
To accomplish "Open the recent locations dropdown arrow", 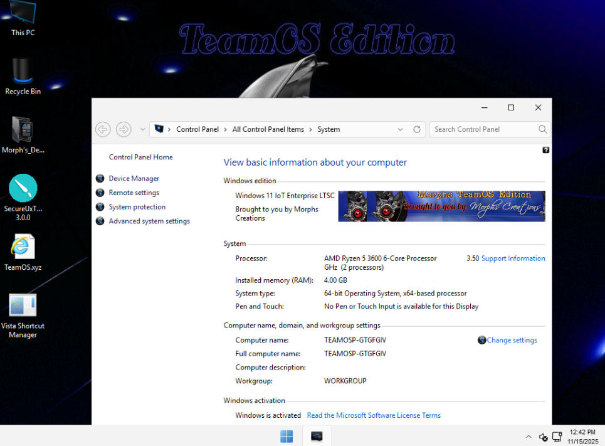I will 142,130.
